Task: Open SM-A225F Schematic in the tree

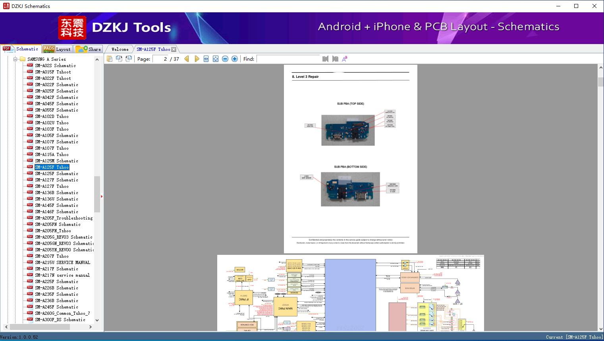Action: 56,281
